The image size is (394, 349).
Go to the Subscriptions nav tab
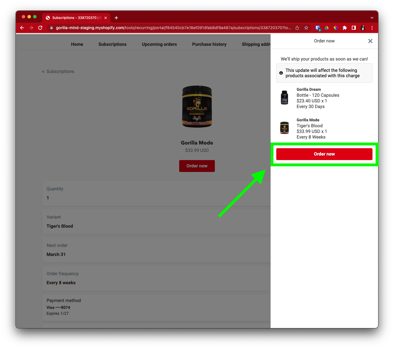coord(112,44)
